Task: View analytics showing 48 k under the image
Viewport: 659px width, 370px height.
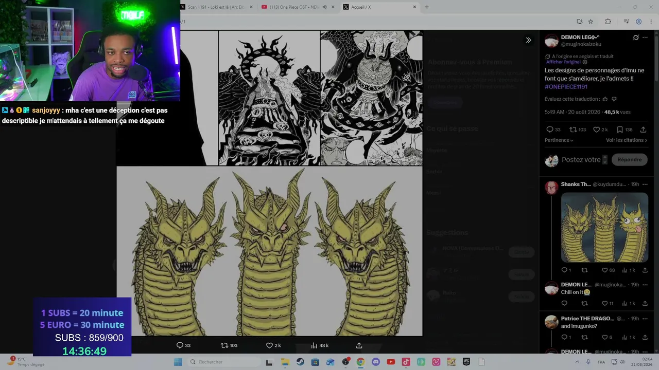Action: coord(320,345)
